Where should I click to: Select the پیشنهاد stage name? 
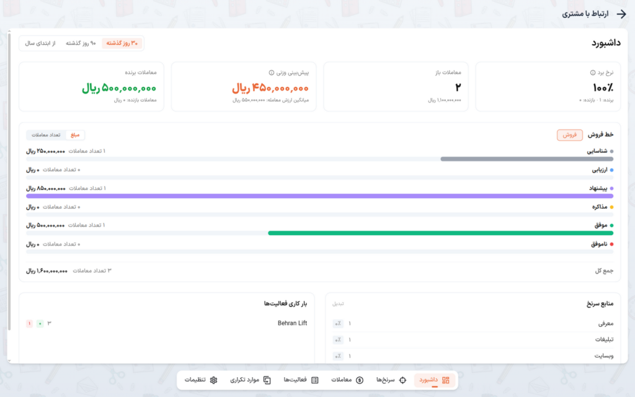coord(598,189)
